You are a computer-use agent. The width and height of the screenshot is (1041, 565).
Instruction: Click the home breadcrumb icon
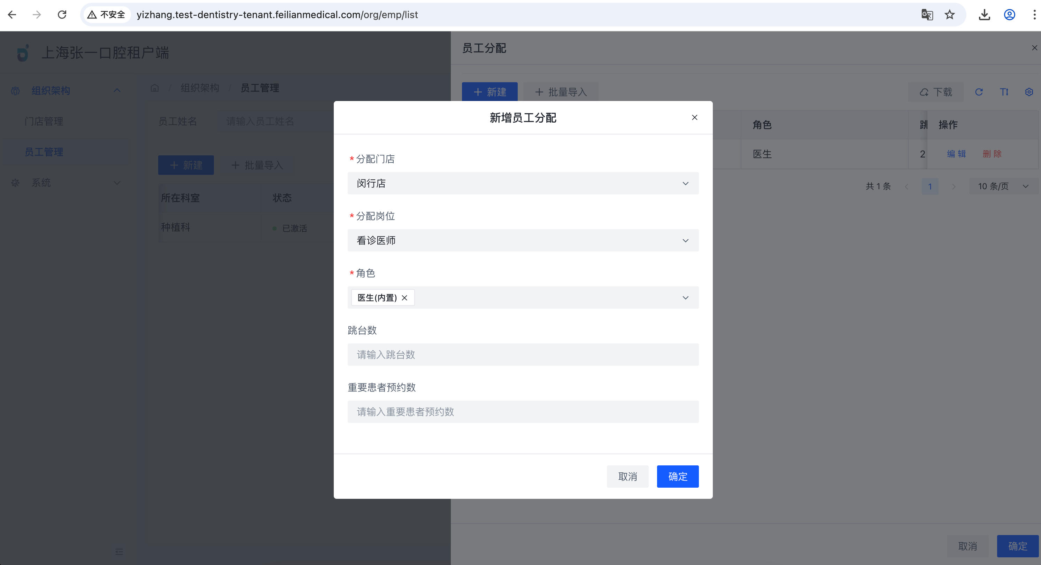tap(155, 88)
